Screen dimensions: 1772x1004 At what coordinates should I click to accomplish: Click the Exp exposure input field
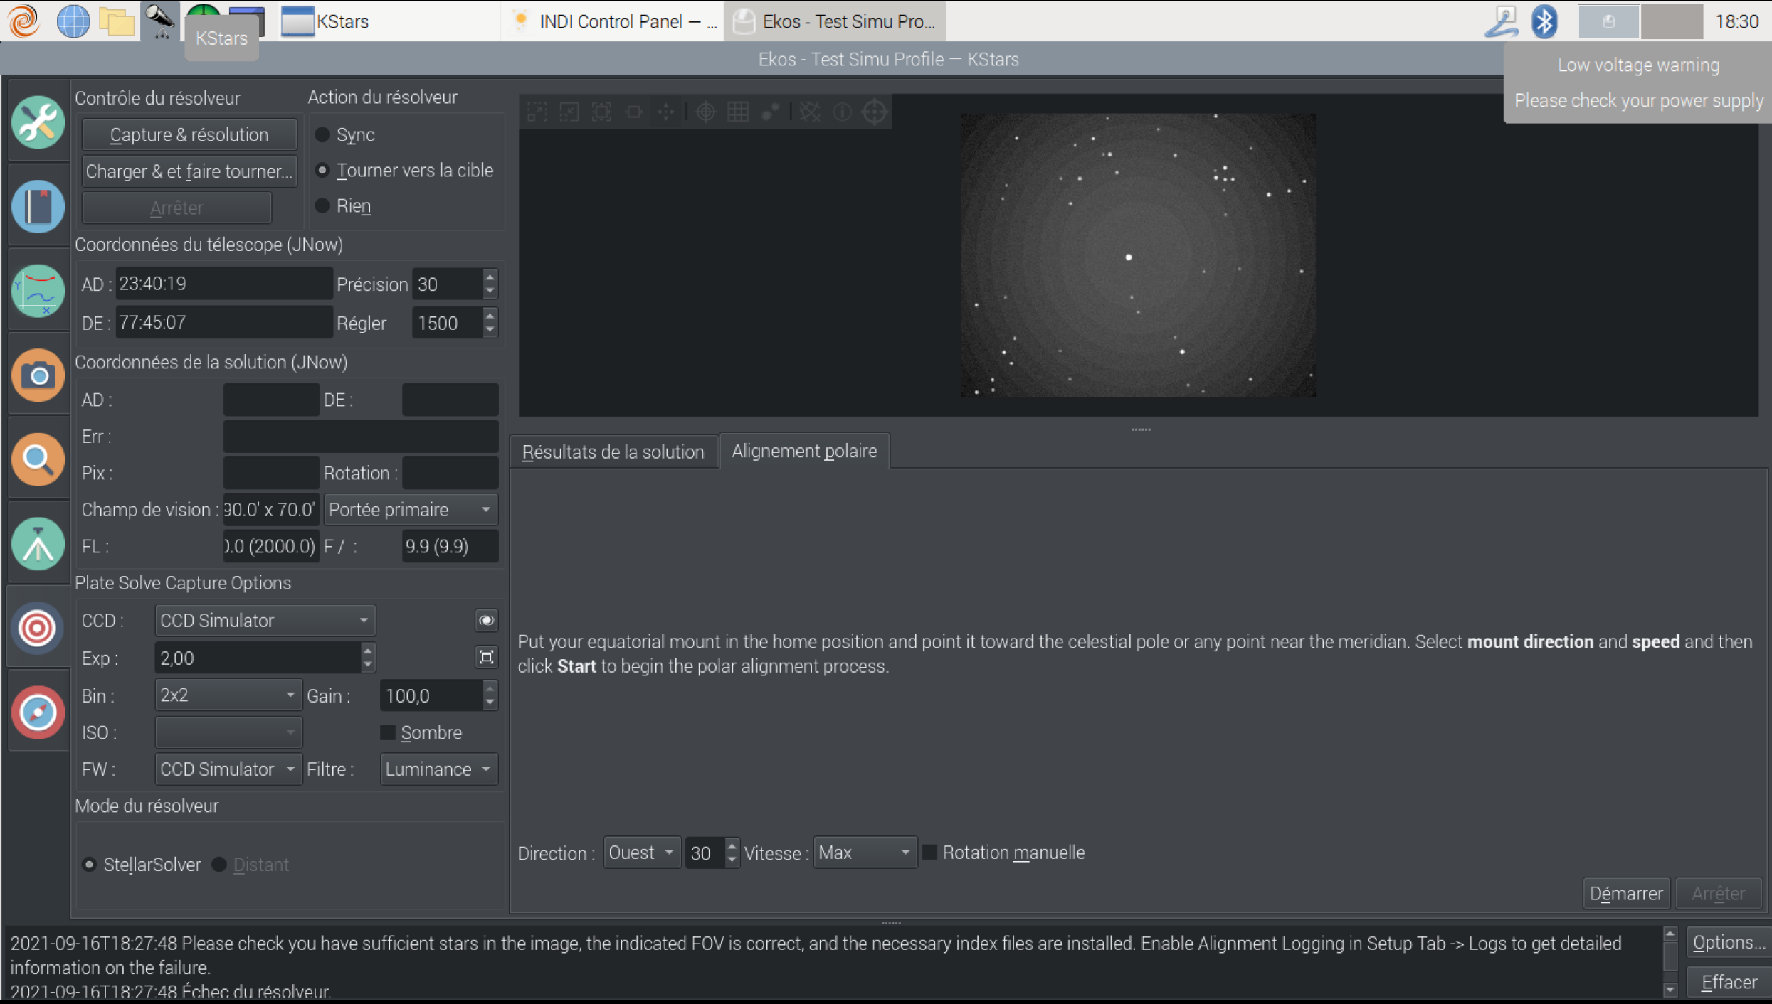pos(256,658)
